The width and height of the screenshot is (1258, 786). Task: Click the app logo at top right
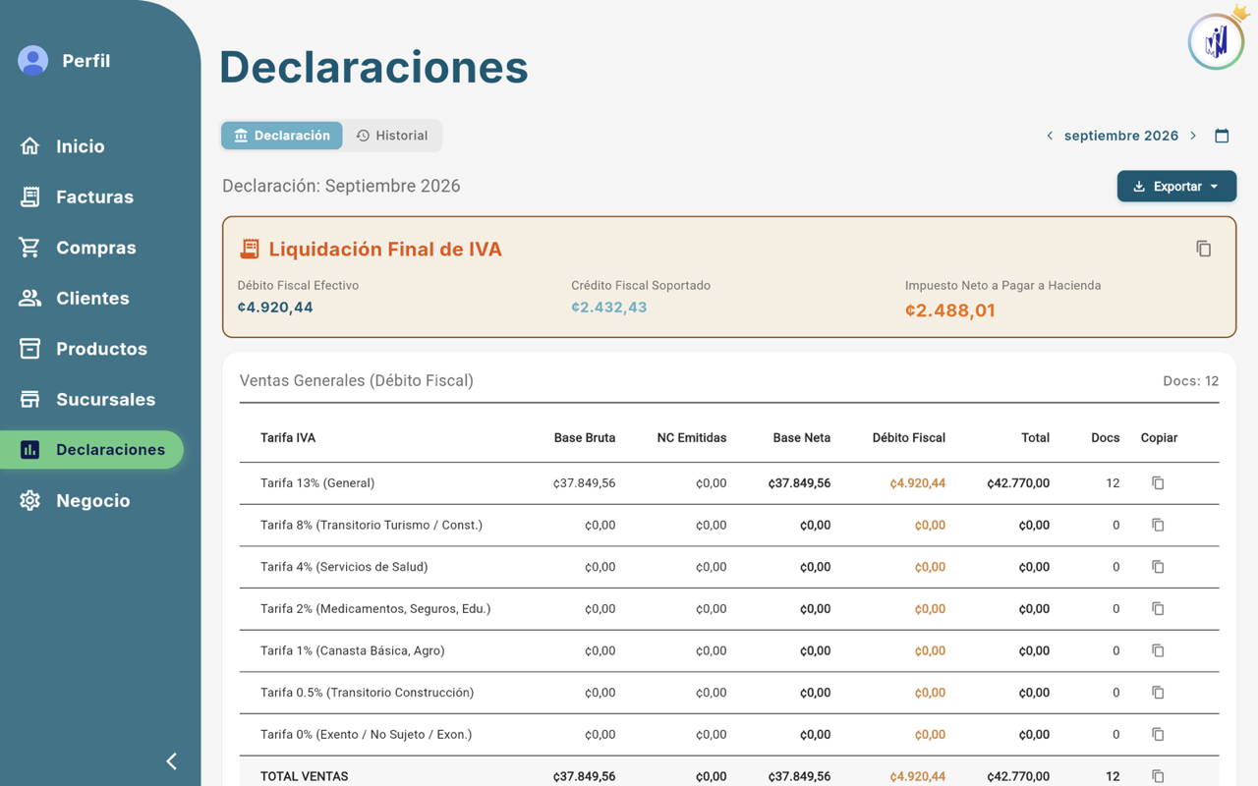[1217, 40]
